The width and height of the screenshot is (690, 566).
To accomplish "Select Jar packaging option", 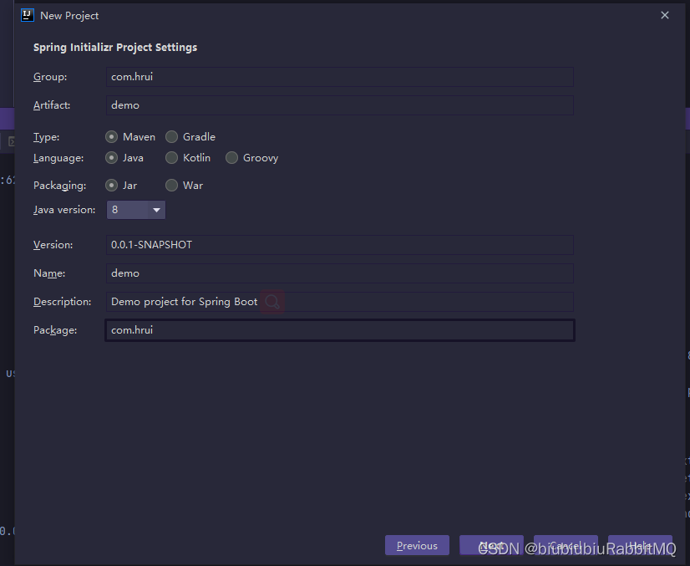I will pyautogui.click(x=111, y=186).
